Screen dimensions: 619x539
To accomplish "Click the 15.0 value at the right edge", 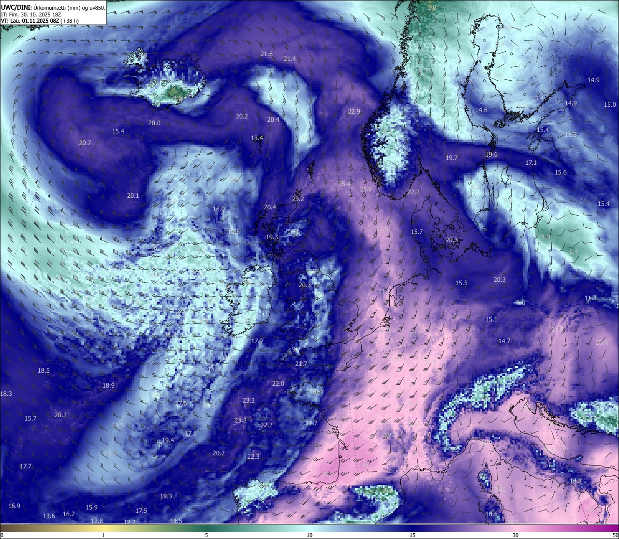I will tap(610, 105).
